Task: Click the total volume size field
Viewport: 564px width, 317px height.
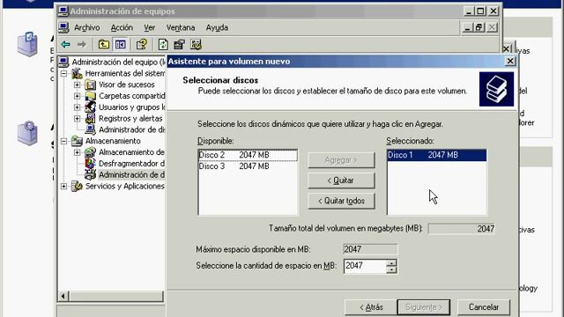Action: (x=462, y=229)
